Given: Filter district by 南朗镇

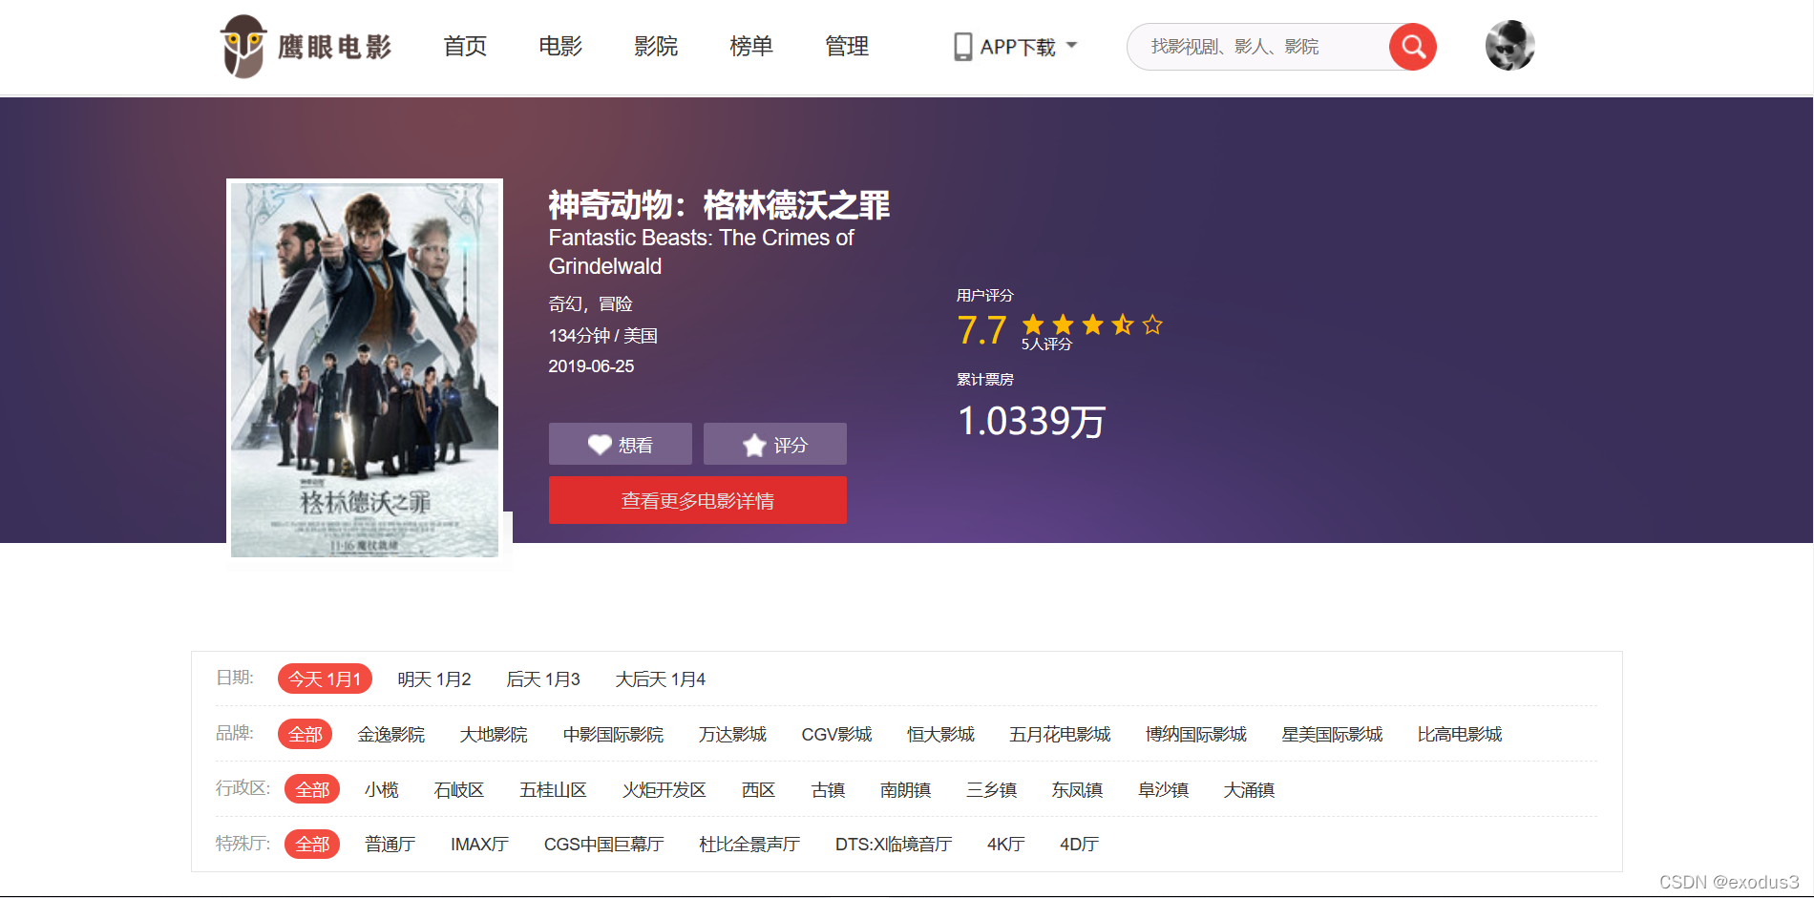Looking at the screenshot, I should tap(905, 789).
